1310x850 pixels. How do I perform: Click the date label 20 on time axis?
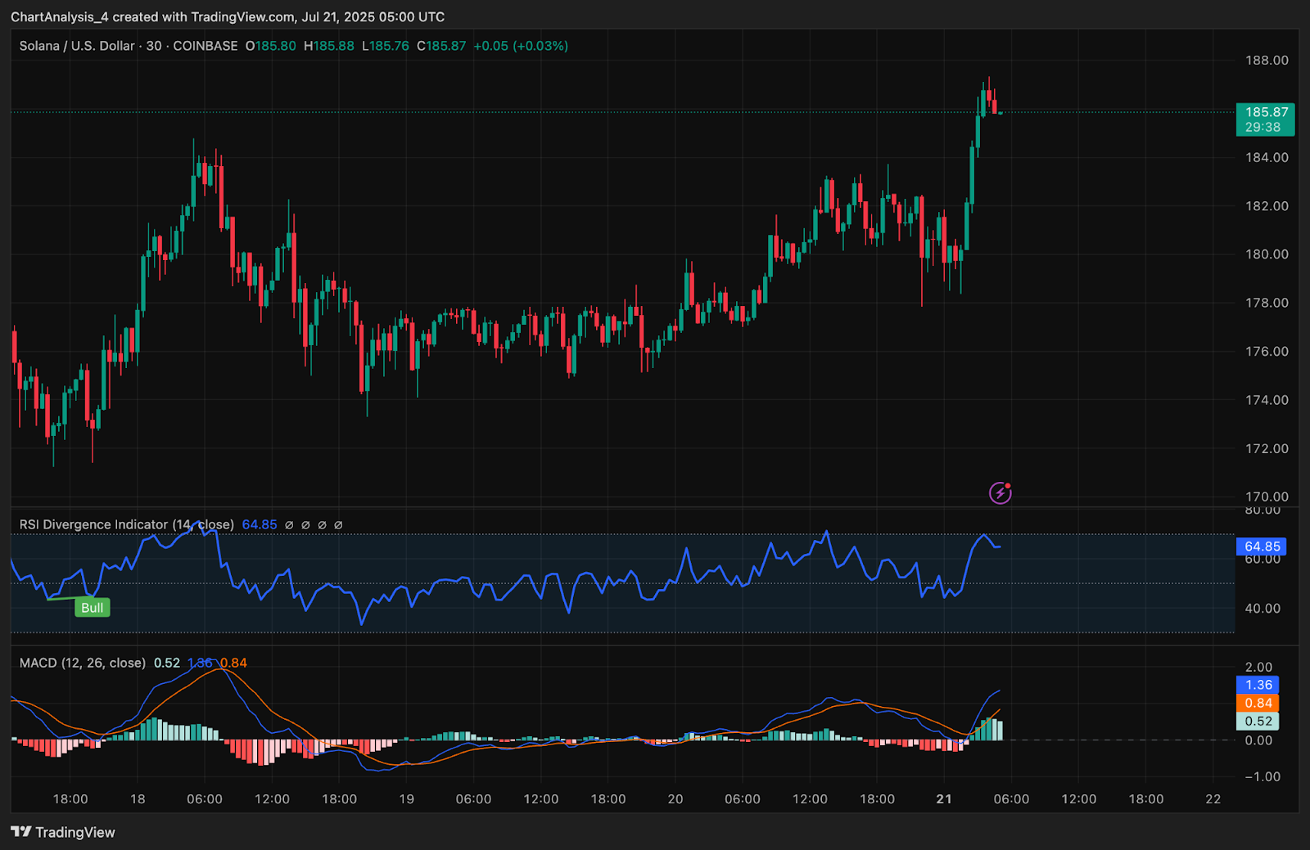click(675, 798)
